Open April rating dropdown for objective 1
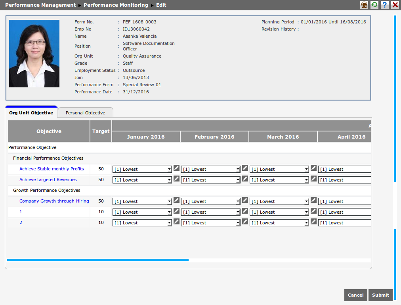The image size is (401, 305). click(x=344, y=212)
